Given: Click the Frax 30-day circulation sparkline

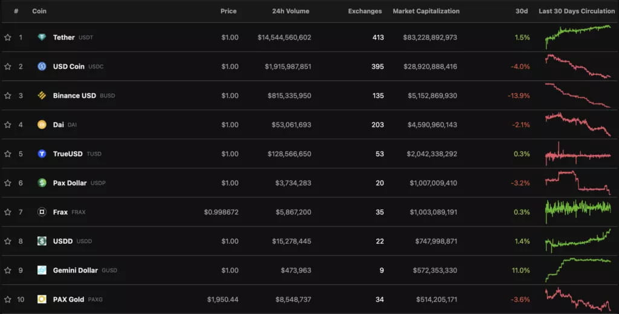Looking at the screenshot, I should point(578,208).
